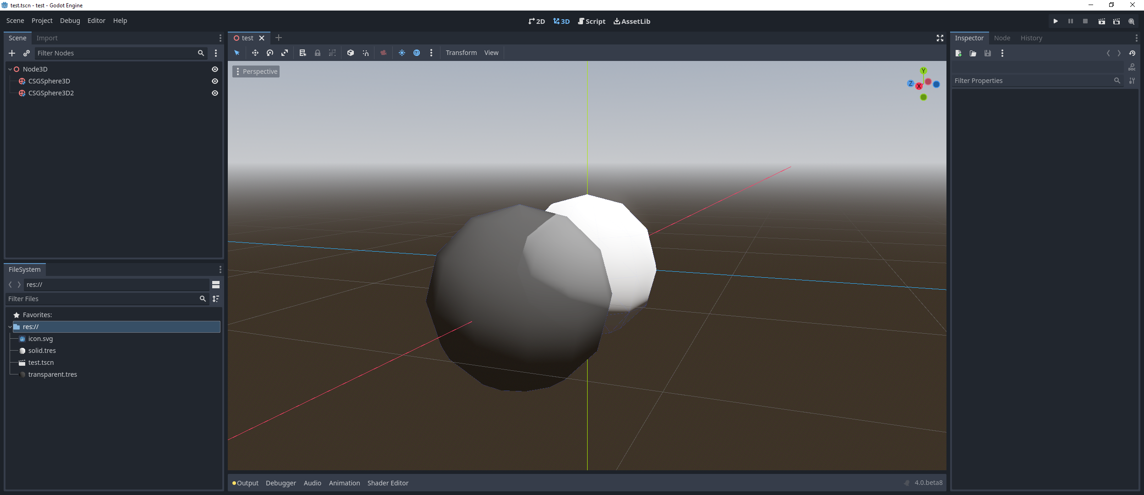This screenshot has width=1144, height=495.
Task: Open the AssetLib workspace
Action: [x=632, y=21]
